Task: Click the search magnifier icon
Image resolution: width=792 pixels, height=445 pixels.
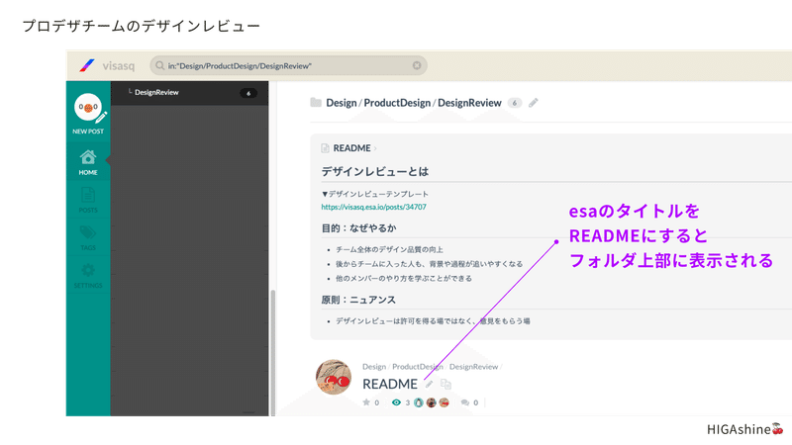Action: (160, 65)
